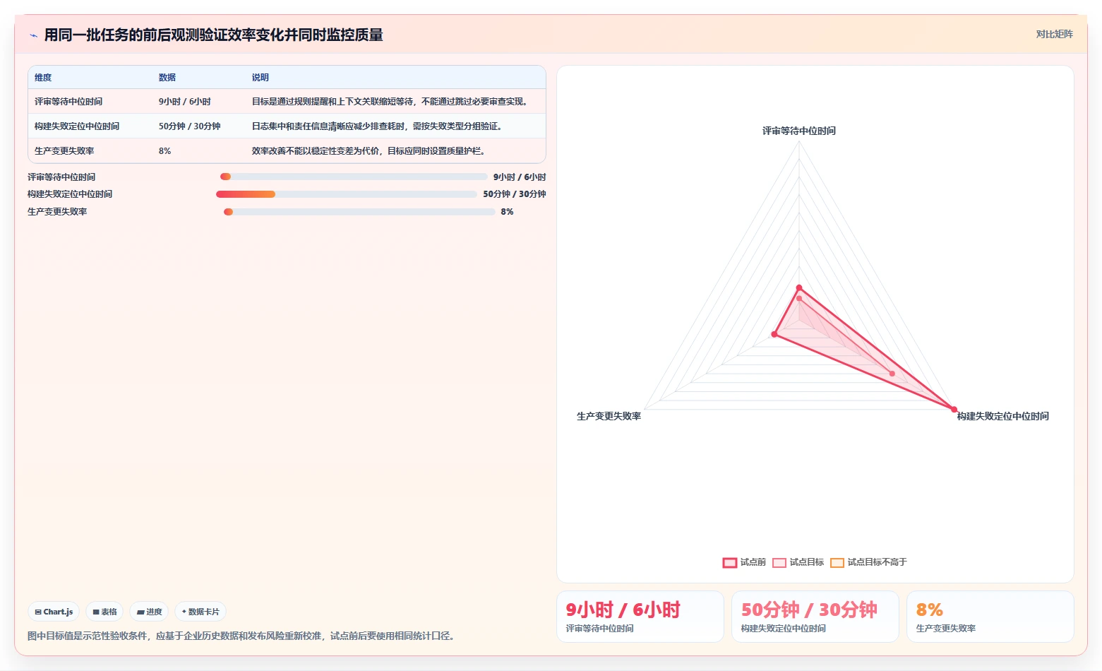Image resolution: width=1102 pixels, height=671 pixels.
Task: Open the '50分钟 / 30分钟' stat card
Action: coord(815,617)
